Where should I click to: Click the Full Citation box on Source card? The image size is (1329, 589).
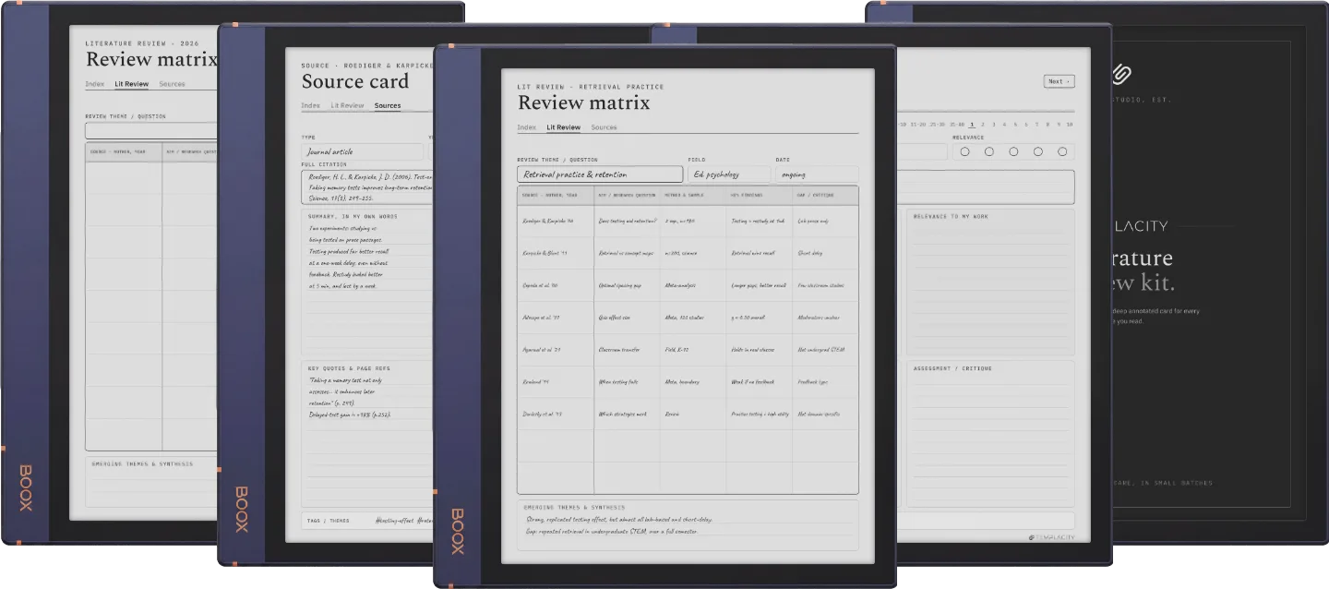coord(367,186)
